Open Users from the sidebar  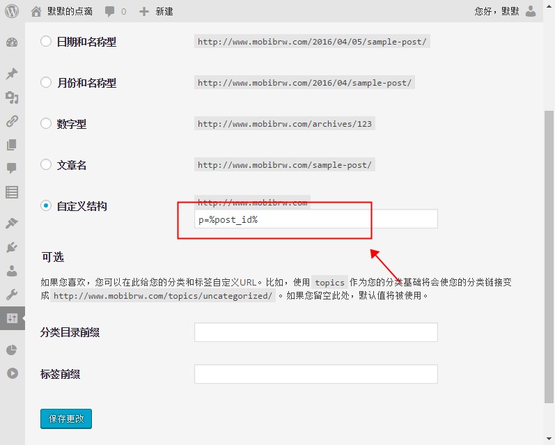(12, 271)
